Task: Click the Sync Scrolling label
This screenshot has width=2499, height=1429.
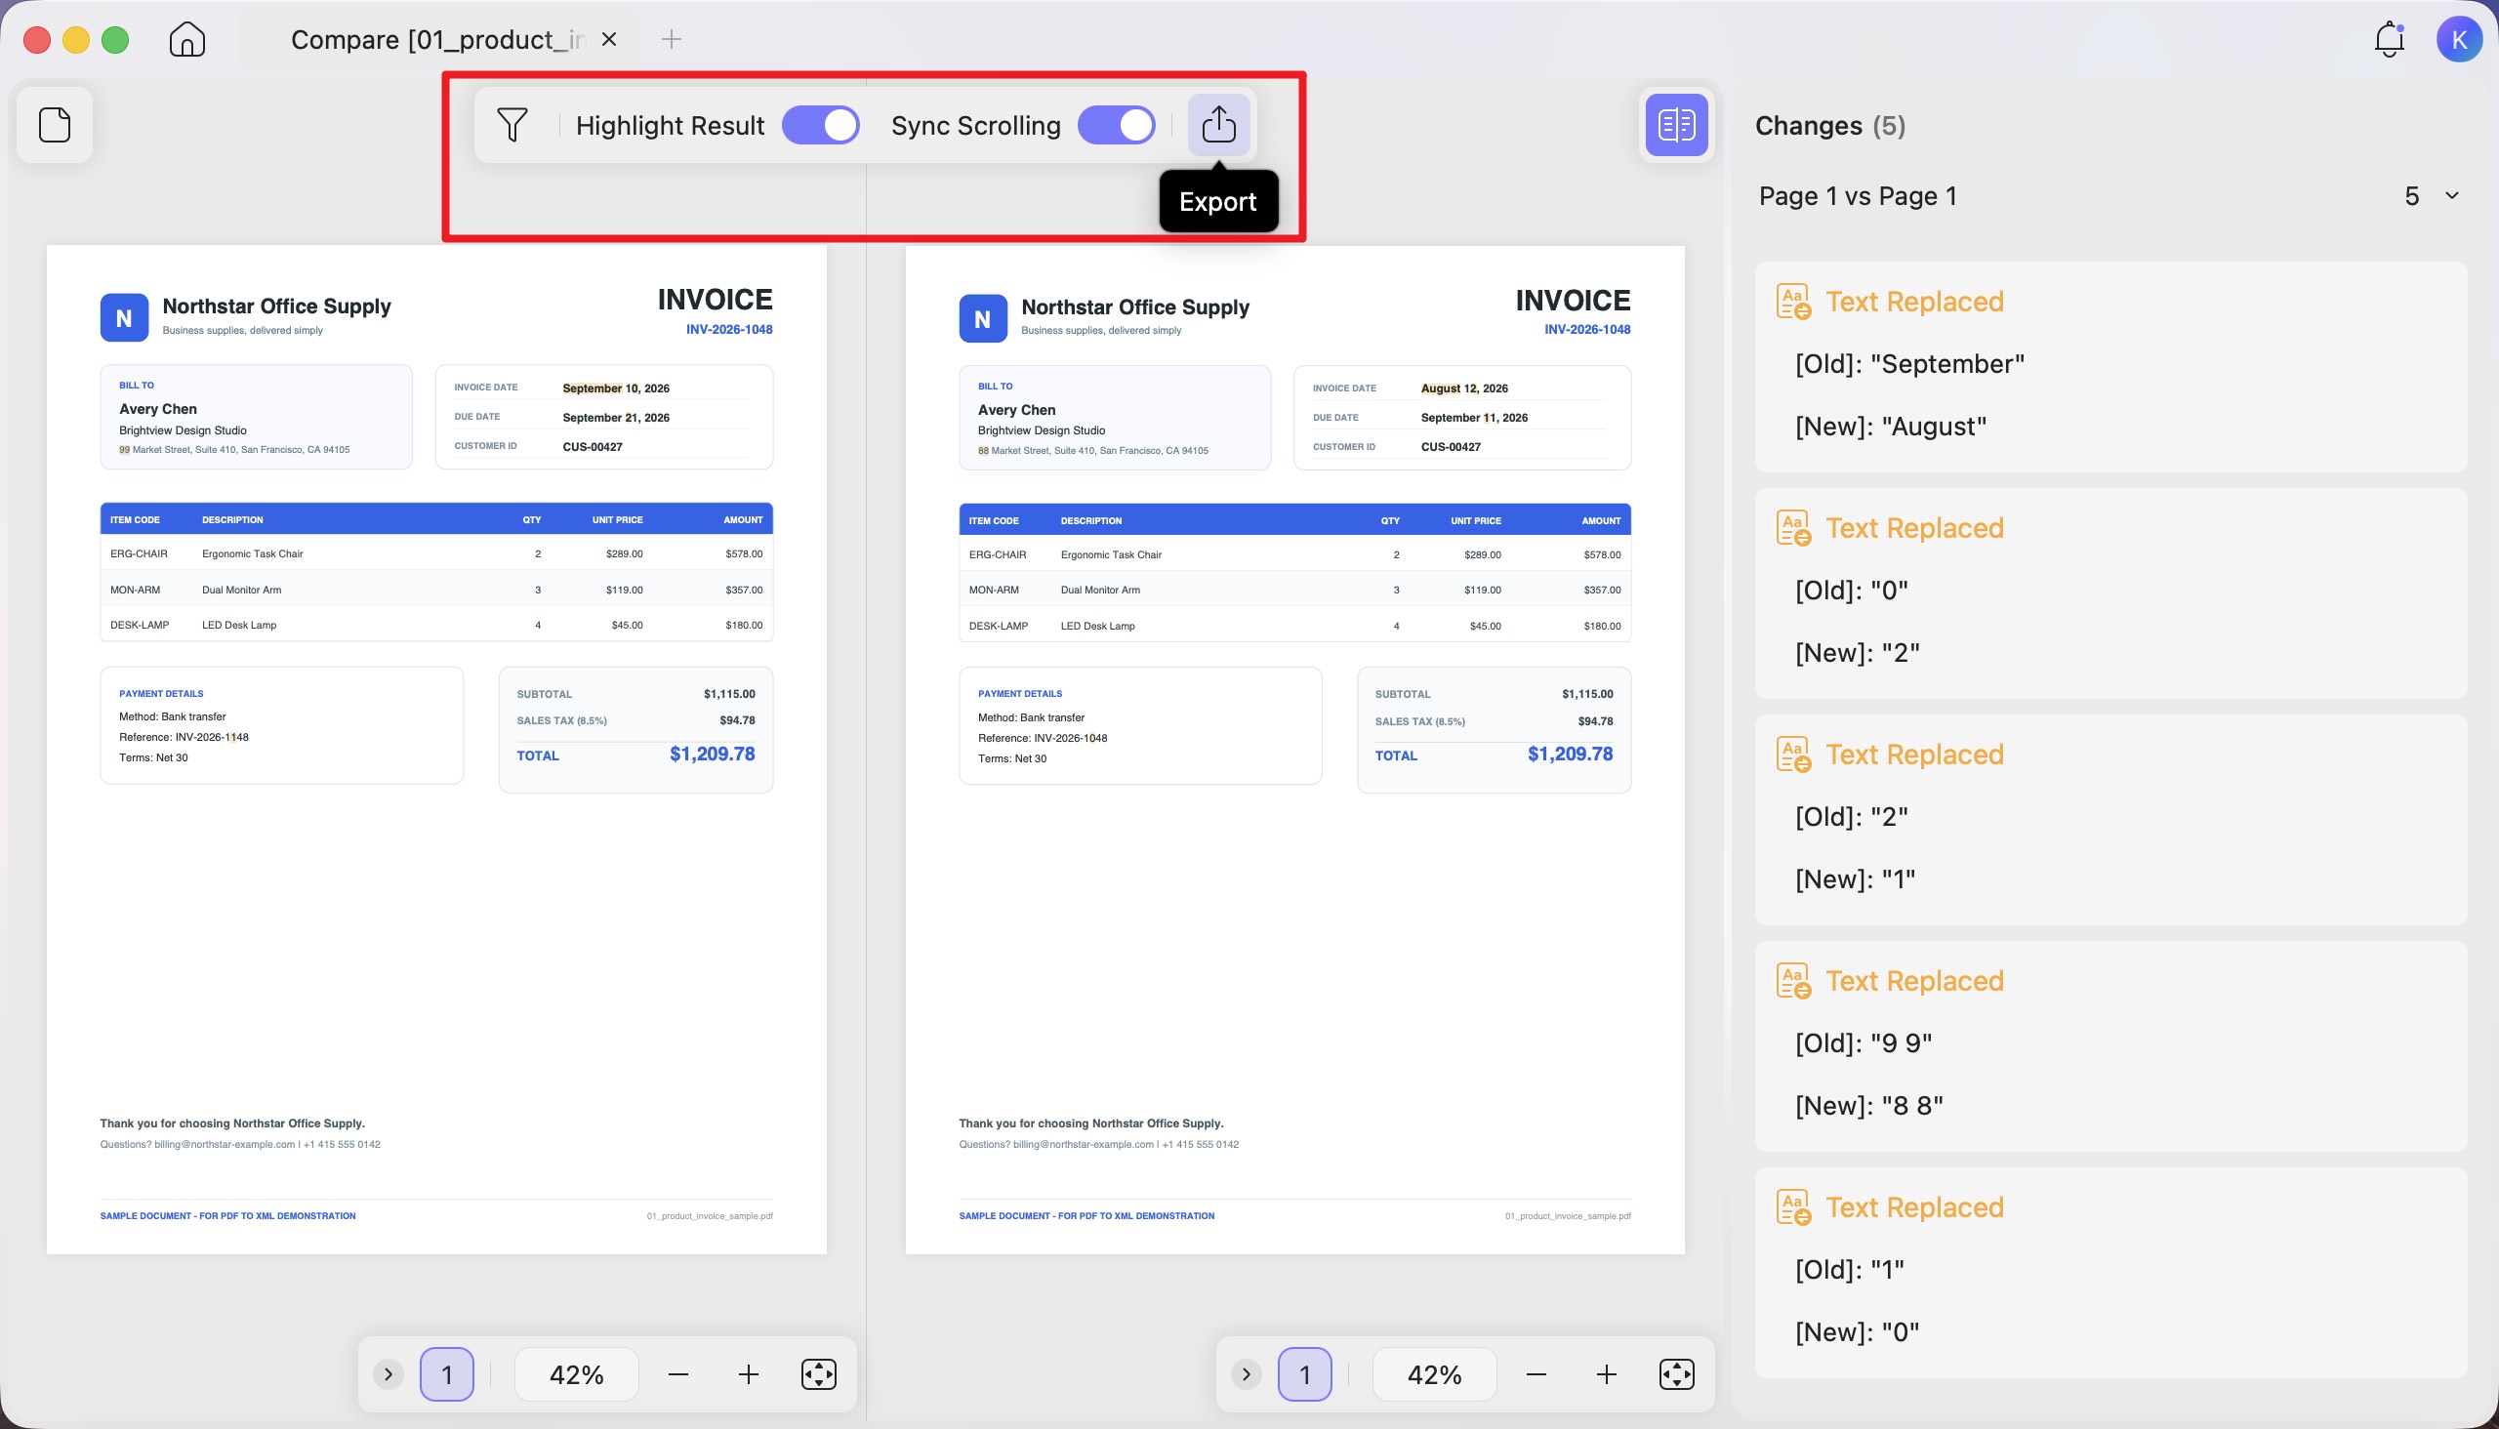Action: coord(975,126)
